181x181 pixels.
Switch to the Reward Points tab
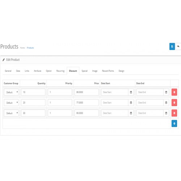(108, 71)
